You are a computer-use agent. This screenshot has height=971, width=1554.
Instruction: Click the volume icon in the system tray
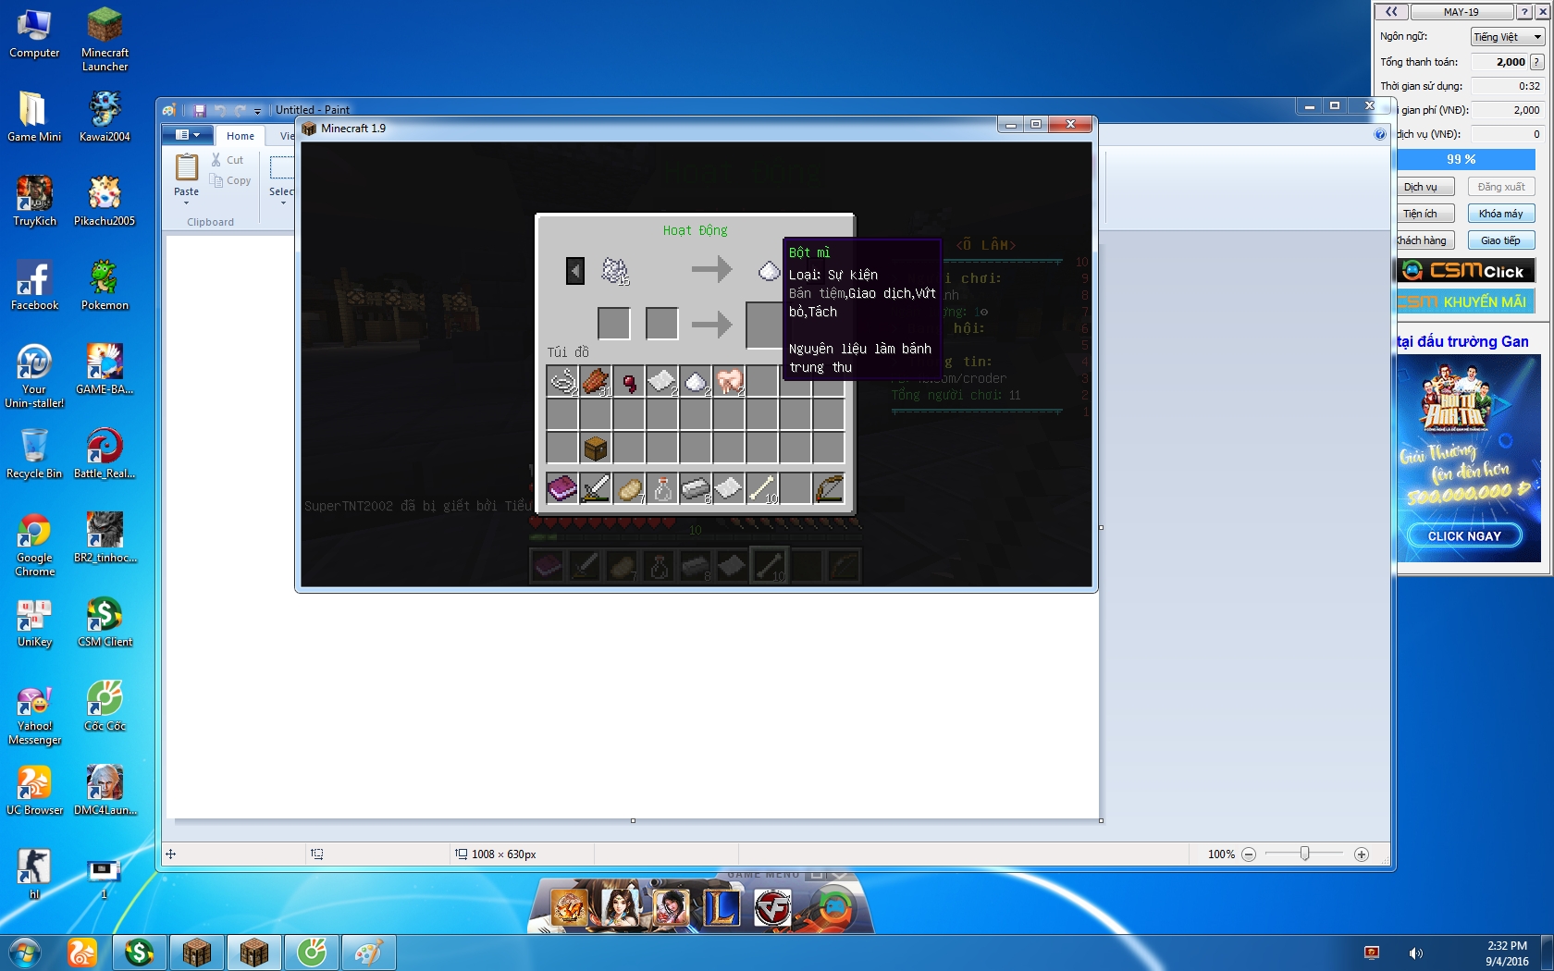pyautogui.click(x=1415, y=953)
